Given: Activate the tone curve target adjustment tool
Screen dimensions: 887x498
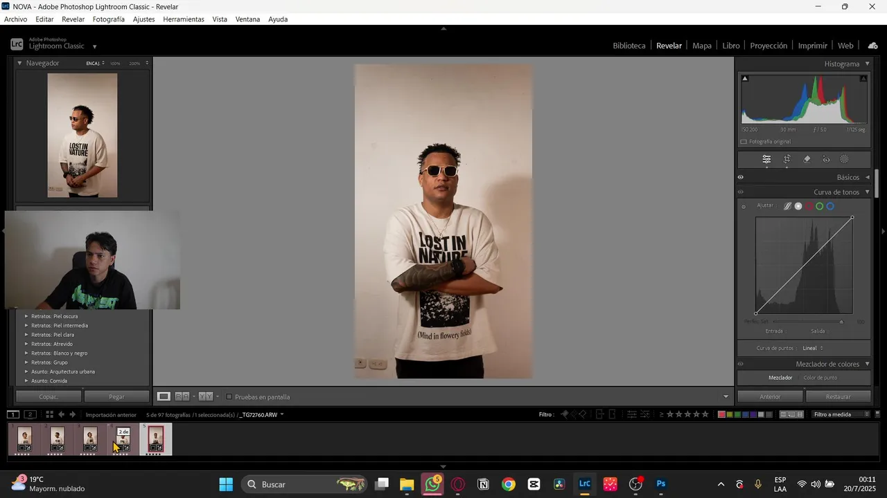Looking at the screenshot, I should click(744, 207).
